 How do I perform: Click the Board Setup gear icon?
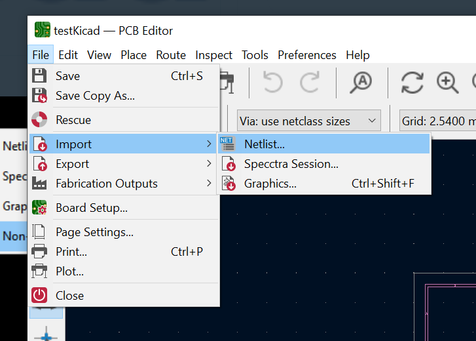(39, 208)
